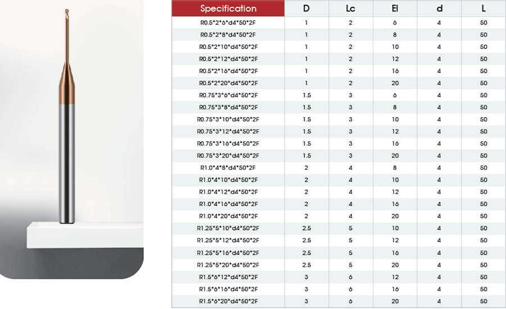
Task: Click the El column header
Action: coord(395,8)
